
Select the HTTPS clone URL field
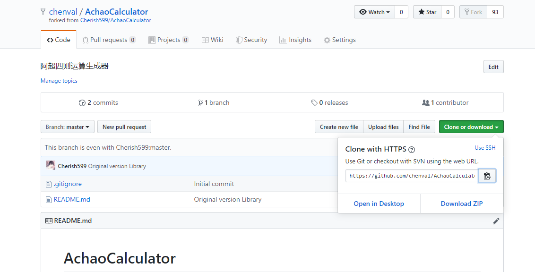412,176
